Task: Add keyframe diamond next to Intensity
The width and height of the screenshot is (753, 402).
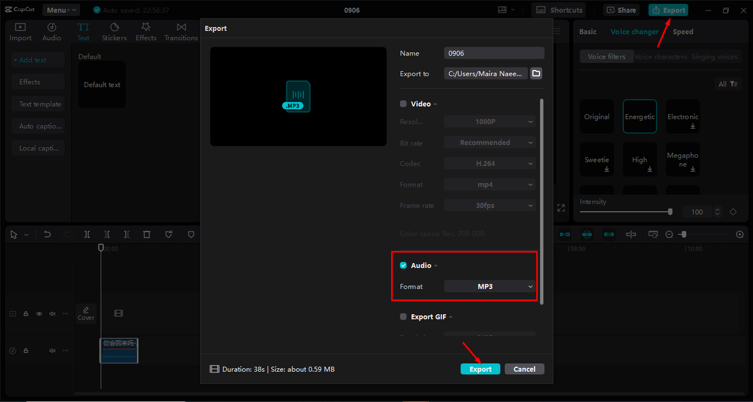Action: pos(734,212)
